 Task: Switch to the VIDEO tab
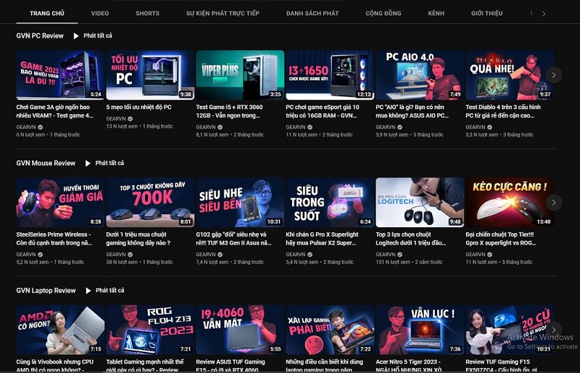coord(100,13)
